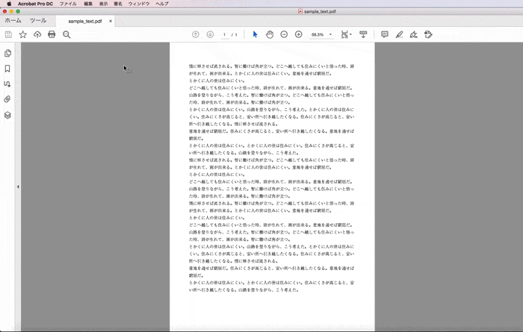This screenshot has height=332, width=523.
Task: Open the search magnifier tool
Action: click(66, 34)
